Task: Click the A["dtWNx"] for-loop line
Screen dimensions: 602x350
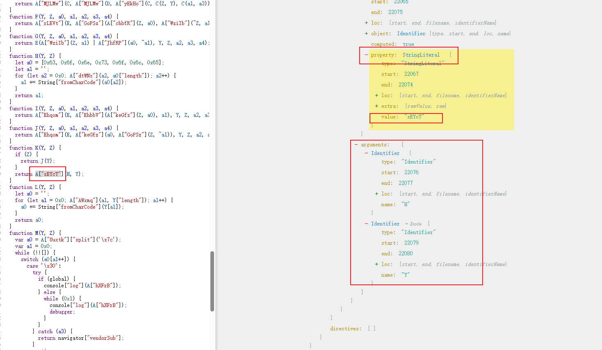Action: coord(96,76)
